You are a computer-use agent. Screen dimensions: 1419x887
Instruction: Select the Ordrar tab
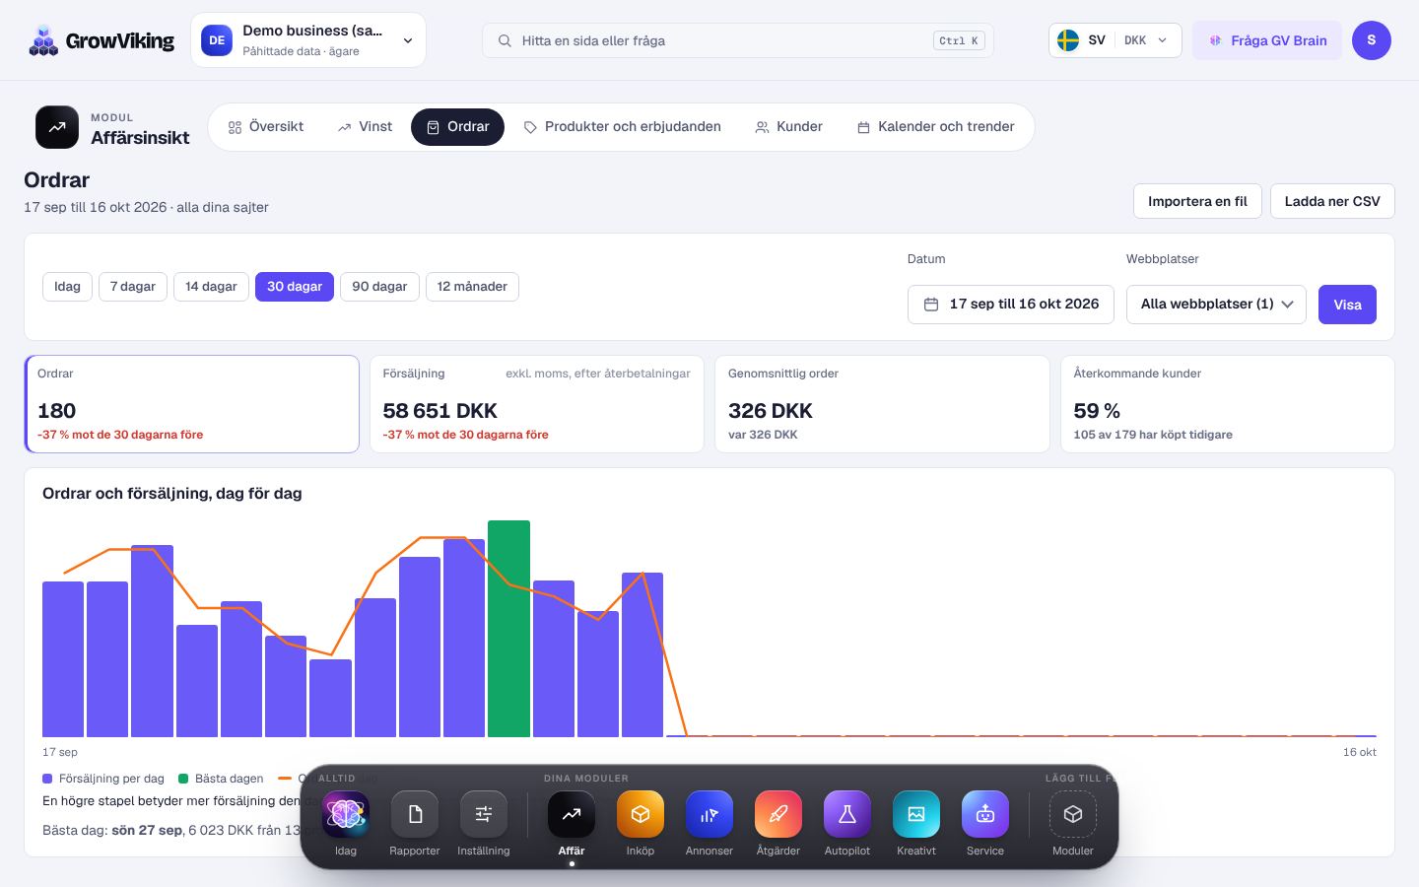pyautogui.click(x=457, y=127)
